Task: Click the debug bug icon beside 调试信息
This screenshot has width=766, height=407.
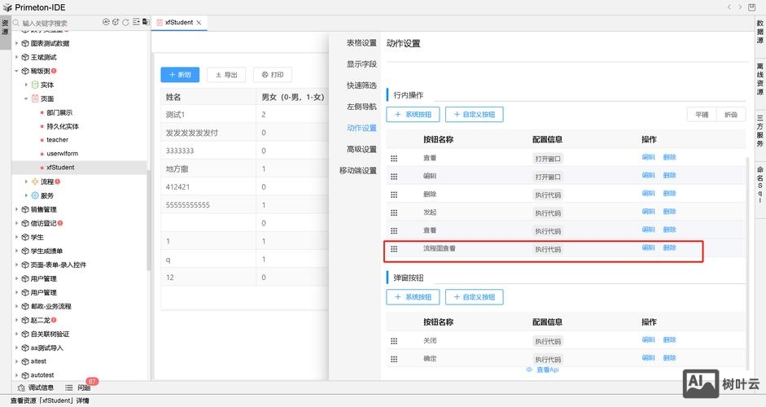Action: coord(21,388)
